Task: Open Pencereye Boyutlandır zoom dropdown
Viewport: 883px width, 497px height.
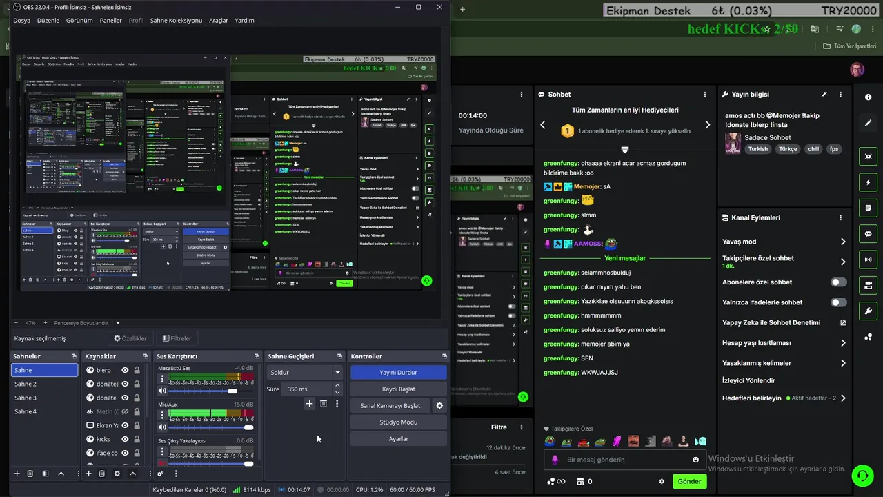Action: pos(117,323)
